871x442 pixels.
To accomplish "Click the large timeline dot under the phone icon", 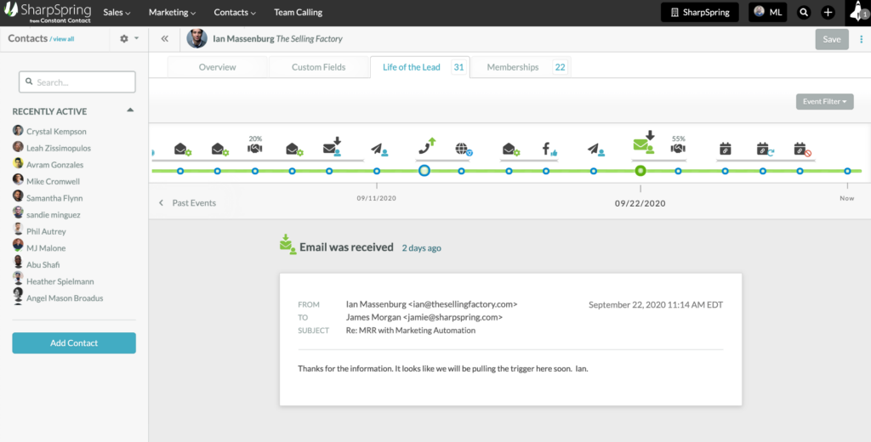I will 424,171.
